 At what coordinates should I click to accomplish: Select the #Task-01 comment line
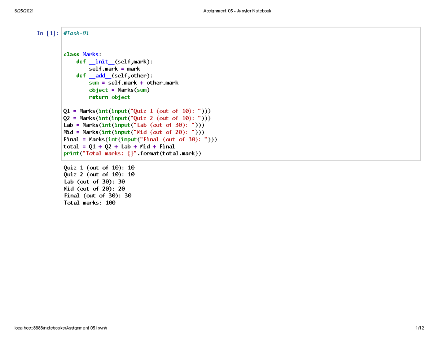[76, 33]
